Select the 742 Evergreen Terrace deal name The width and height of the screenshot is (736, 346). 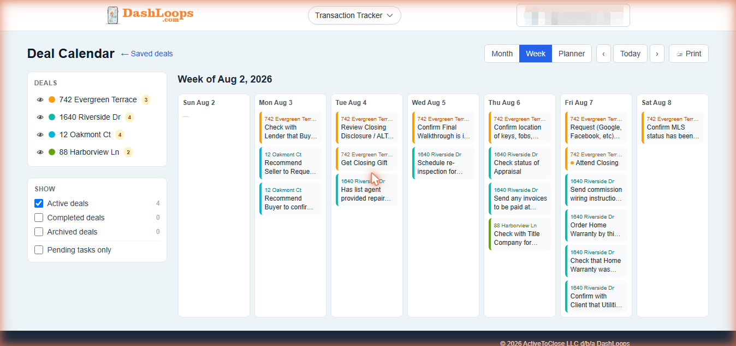point(98,99)
